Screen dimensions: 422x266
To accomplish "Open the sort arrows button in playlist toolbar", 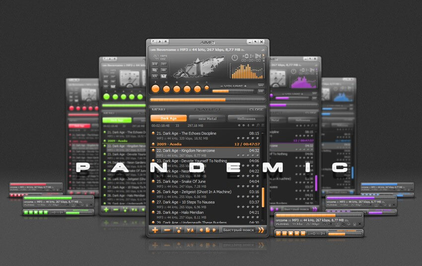I will [x=190, y=230].
